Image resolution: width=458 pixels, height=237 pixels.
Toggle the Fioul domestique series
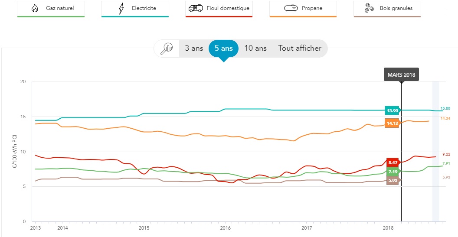pyautogui.click(x=219, y=9)
